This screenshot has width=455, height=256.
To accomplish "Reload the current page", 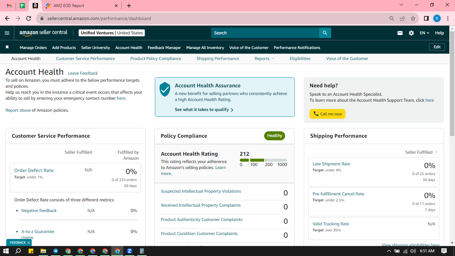I will tap(29, 18).
